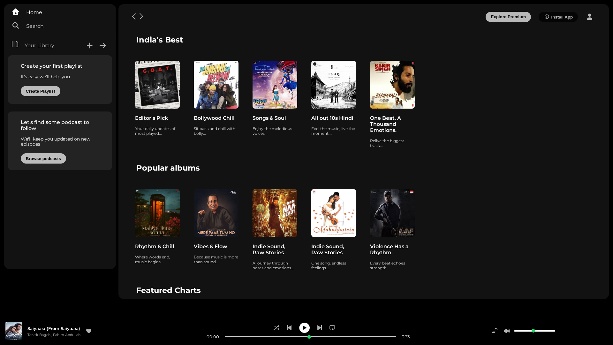The width and height of the screenshot is (613, 345).
Task: Click the Home icon in sidebar
Action: 16,12
